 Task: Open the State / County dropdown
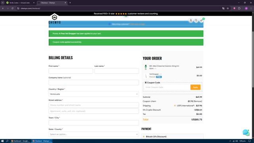[x=94, y=134]
